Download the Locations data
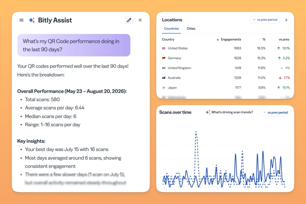Viewport: 306px width, 204px height. point(286,20)
